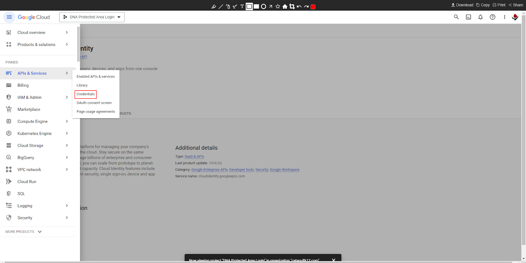Expand the Cloud overview submenu arrow
526x263 pixels.
click(x=67, y=33)
